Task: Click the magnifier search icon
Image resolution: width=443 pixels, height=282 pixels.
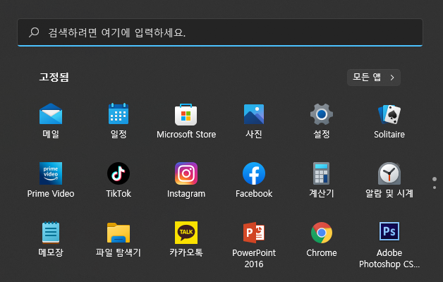Action: coord(34,32)
